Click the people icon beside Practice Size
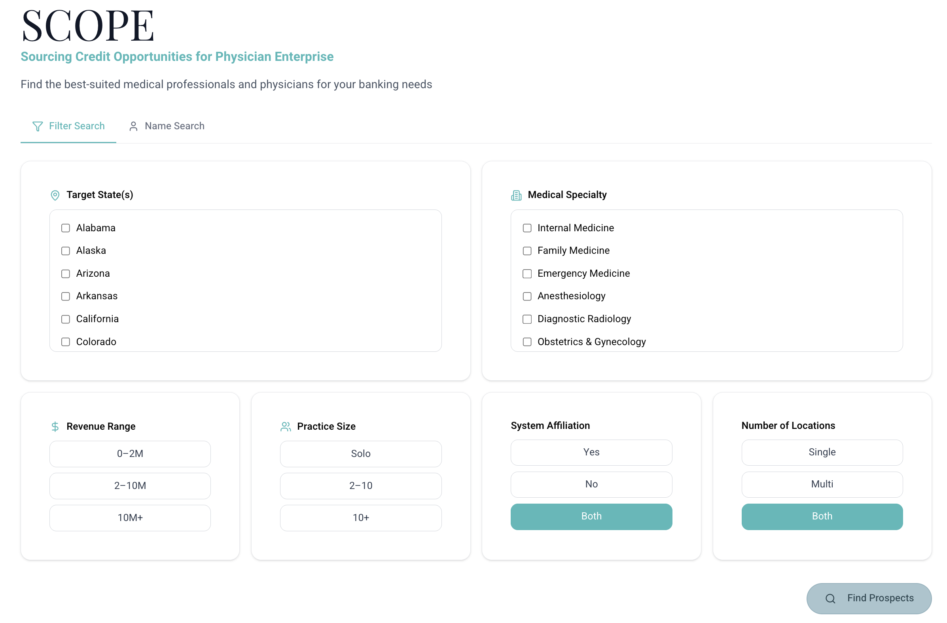Image resolution: width=947 pixels, height=623 pixels. pos(285,426)
